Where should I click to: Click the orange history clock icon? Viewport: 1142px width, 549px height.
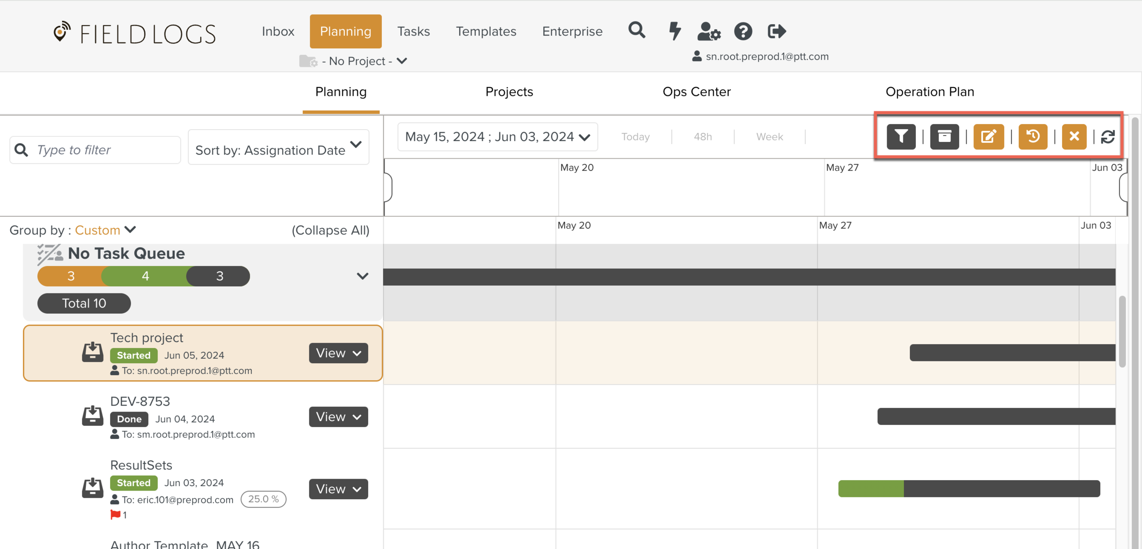(x=1032, y=136)
